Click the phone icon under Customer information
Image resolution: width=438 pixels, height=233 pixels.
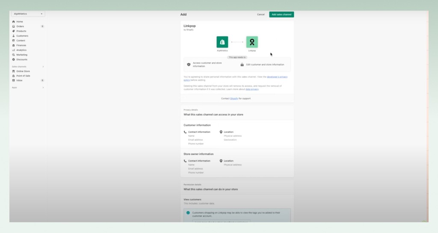click(x=185, y=132)
